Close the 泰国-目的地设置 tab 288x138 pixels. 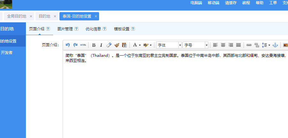(96, 16)
